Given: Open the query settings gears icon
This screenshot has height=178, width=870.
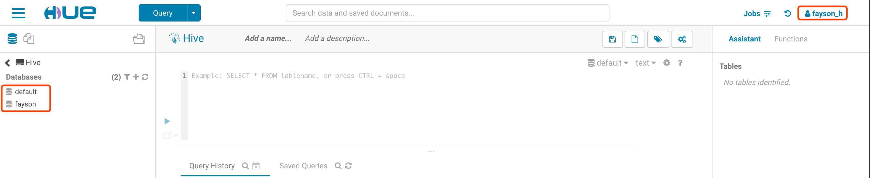Looking at the screenshot, I should pos(681,39).
